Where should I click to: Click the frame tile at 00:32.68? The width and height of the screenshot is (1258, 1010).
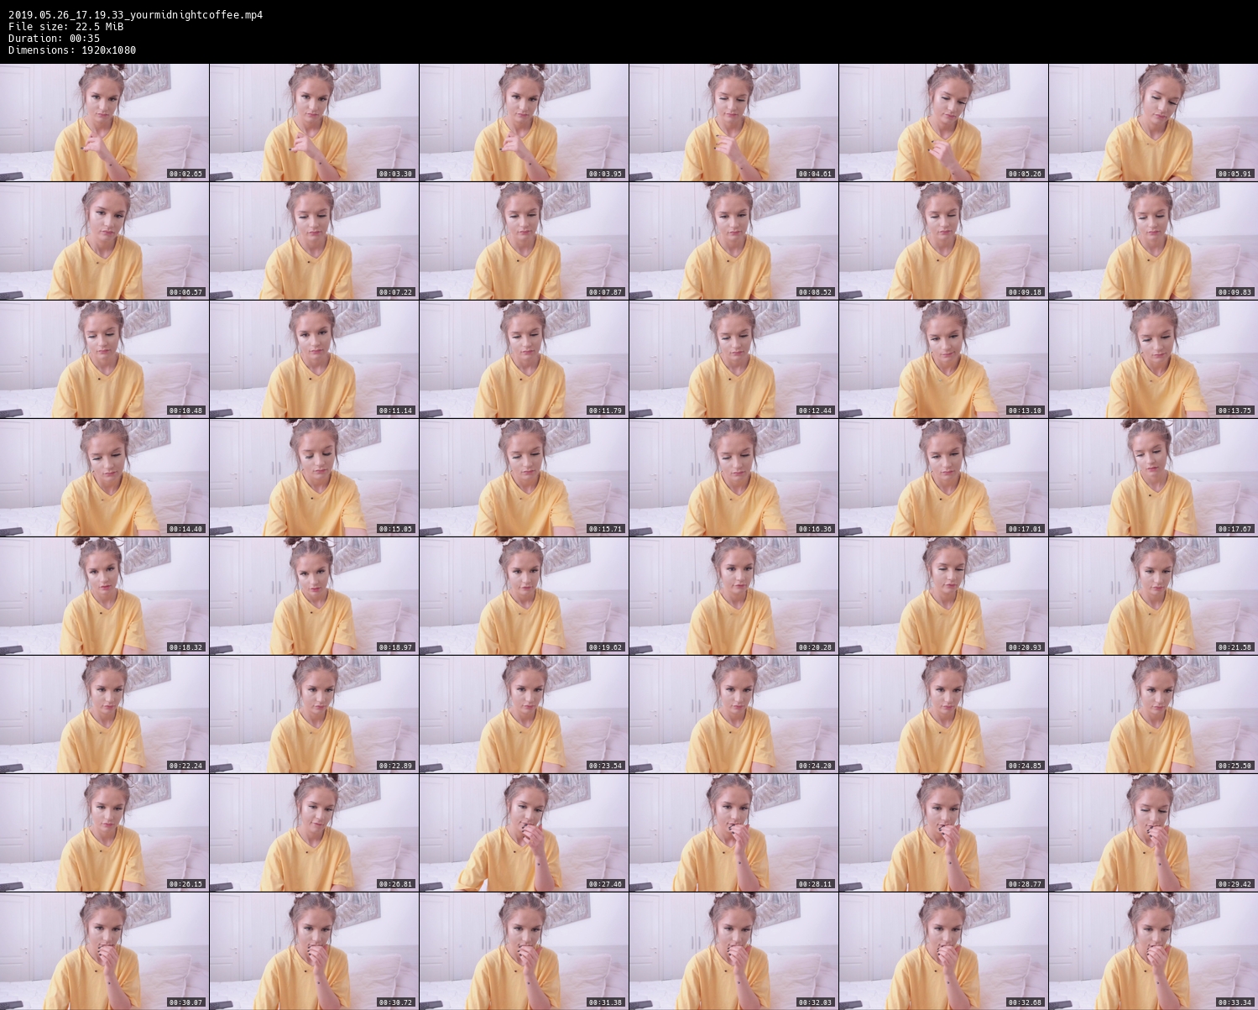(x=943, y=951)
